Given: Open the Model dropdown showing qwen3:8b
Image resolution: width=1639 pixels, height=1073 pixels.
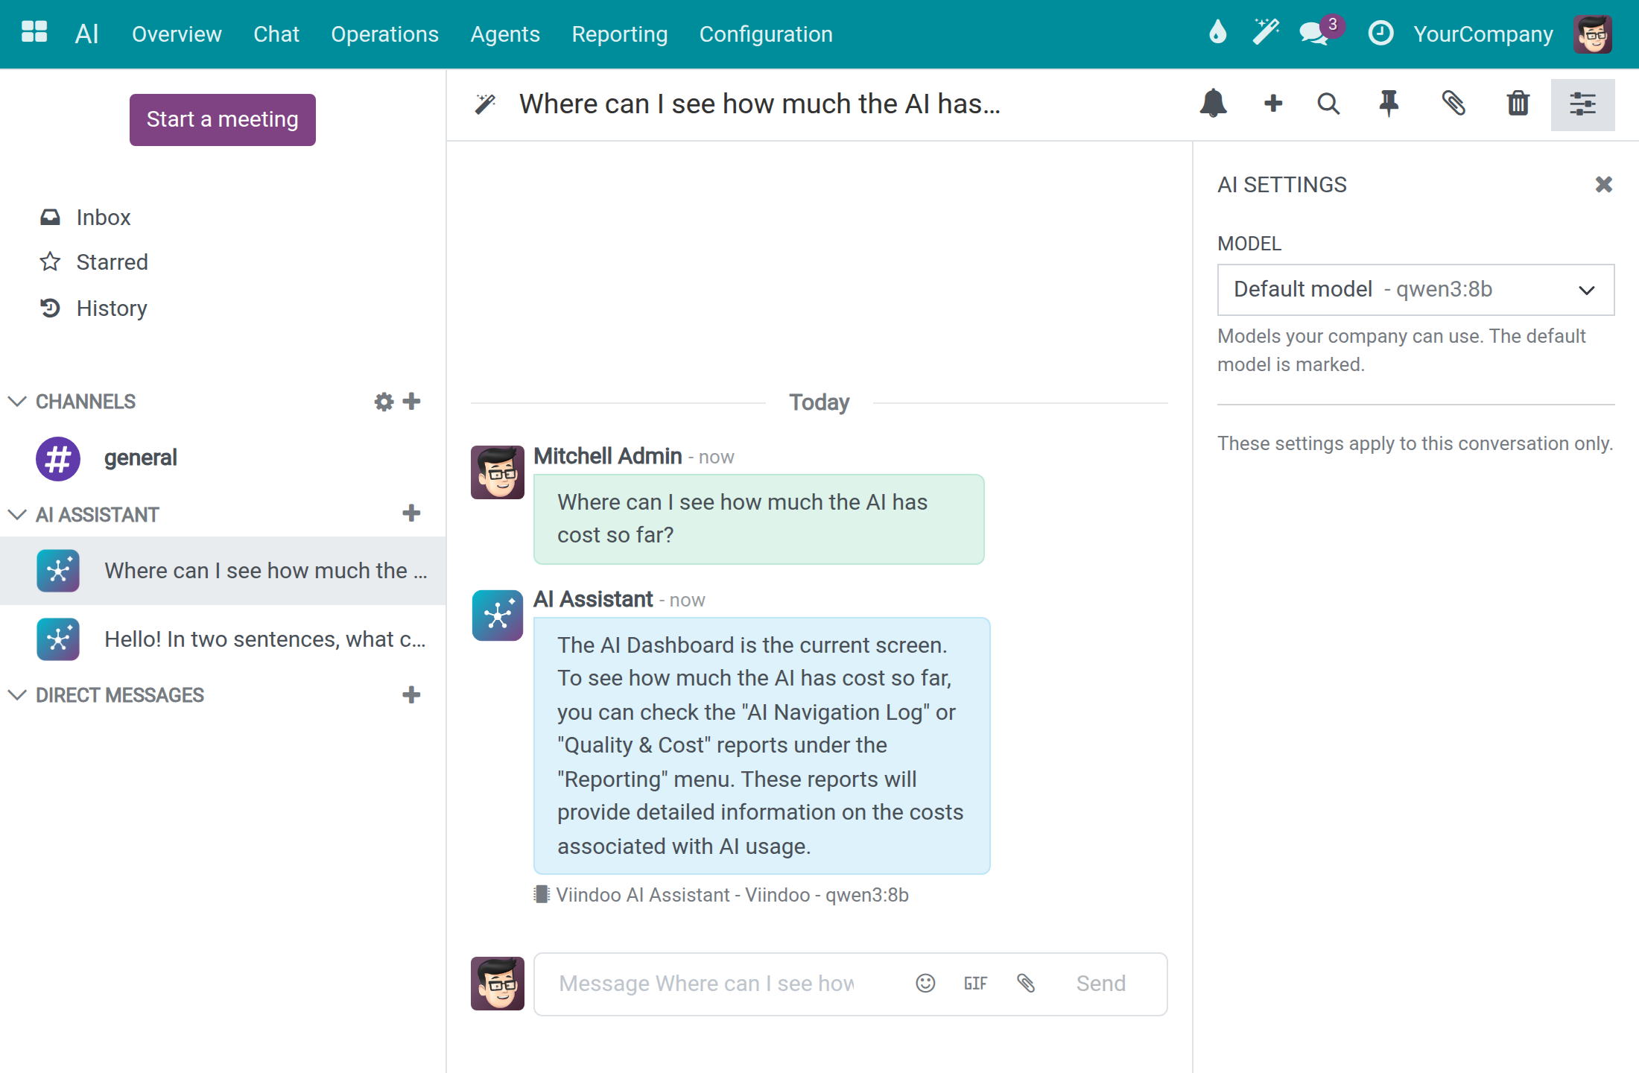Looking at the screenshot, I should 1415,289.
